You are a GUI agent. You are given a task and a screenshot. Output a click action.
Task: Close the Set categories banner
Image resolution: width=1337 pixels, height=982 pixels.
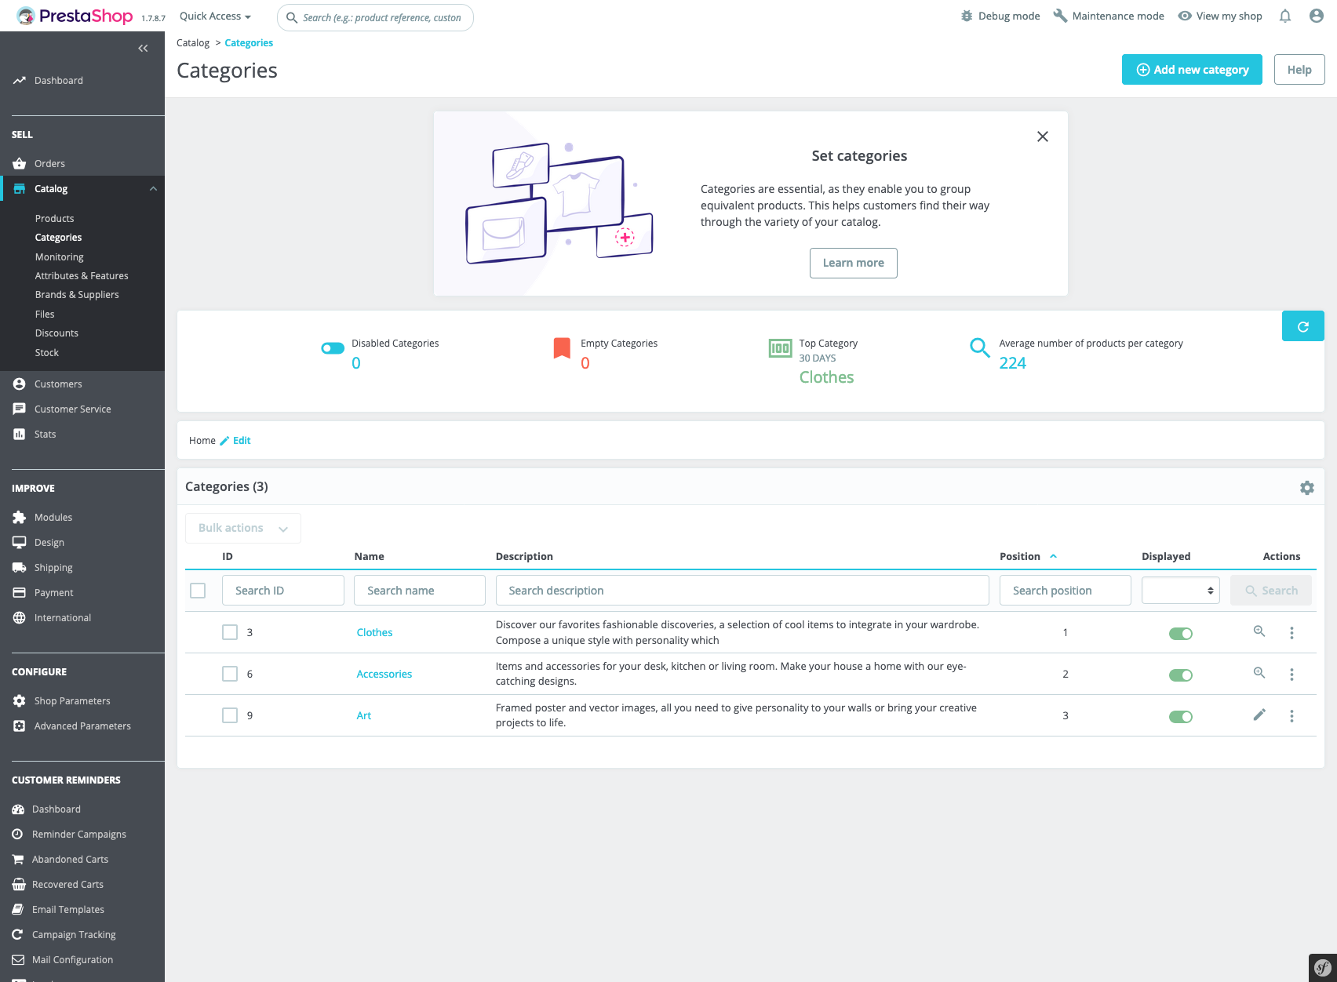[1043, 136]
